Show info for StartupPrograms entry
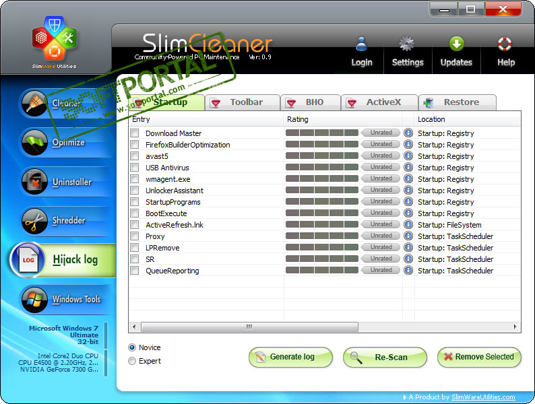The width and height of the screenshot is (535, 404). (x=408, y=201)
